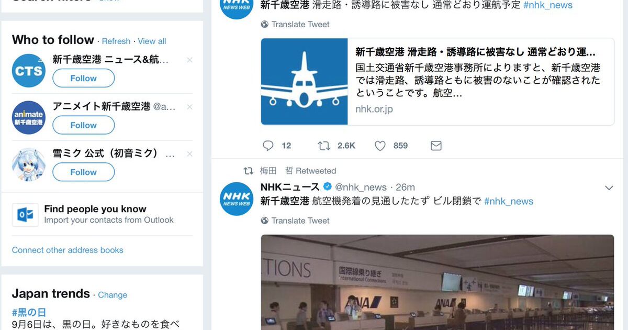Like the tweet with 859 likes
The image size is (628, 330).
pyautogui.click(x=380, y=146)
